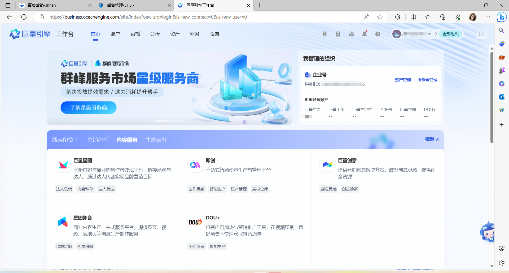The height and width of the screenshot is (273, 509).
Task: Open the task clipboard icon in header
Action: 338,34
